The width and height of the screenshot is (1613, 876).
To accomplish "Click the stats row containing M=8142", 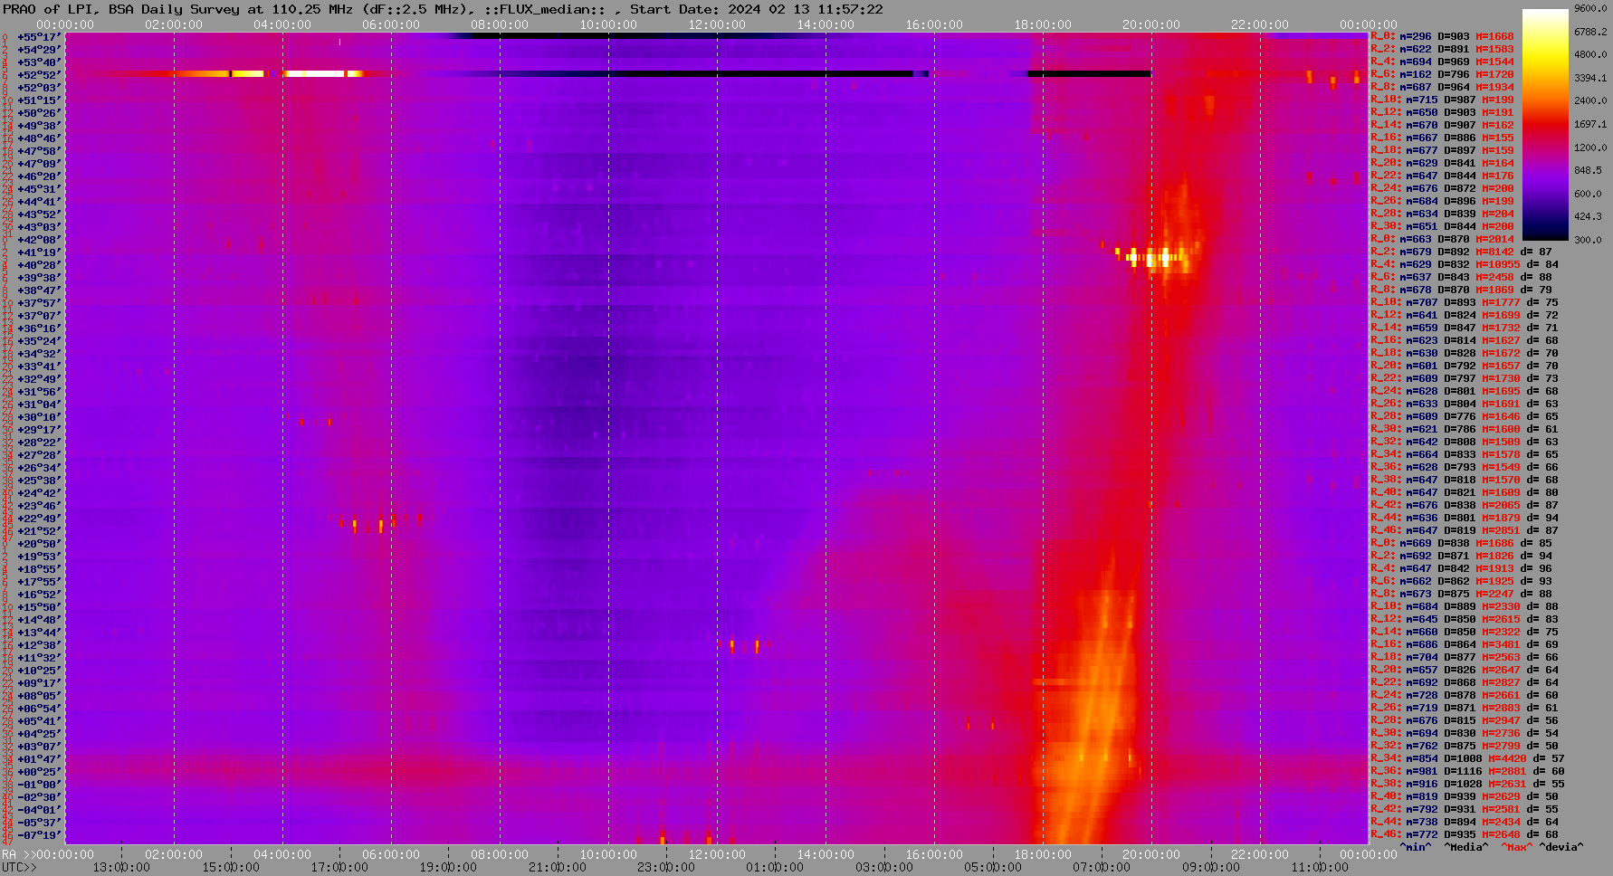I will pyautogui.click(x=1461, y=252).
